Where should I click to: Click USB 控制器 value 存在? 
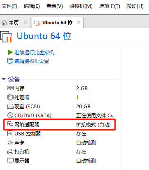click(81, 134)
